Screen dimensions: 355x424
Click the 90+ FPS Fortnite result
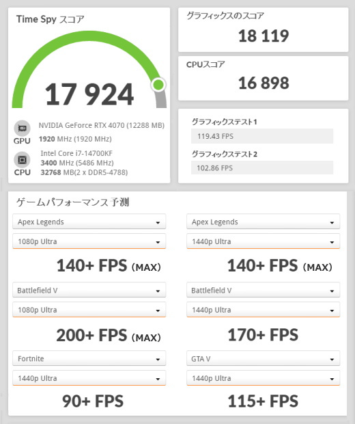pos(93,401)
